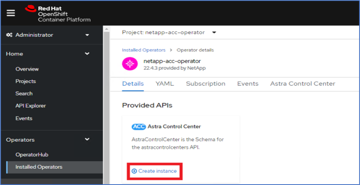Open the Astra Control Center tab

click(302, 84)
